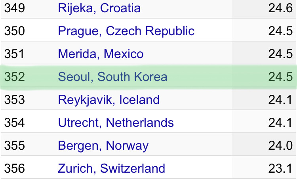Select rank number 350 cell
Image resolution: width=297 pixels, height=179 pixels.
tap(14, 31)
